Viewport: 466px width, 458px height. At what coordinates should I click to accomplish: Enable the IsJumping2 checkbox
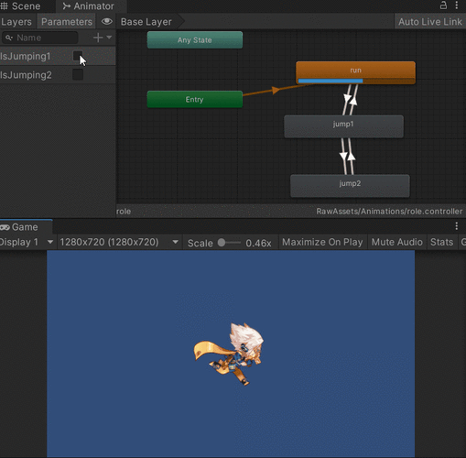click(78, 75)
